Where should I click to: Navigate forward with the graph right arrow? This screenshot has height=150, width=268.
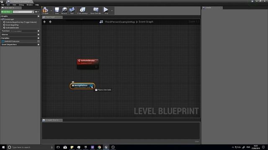tap(50, 22)
